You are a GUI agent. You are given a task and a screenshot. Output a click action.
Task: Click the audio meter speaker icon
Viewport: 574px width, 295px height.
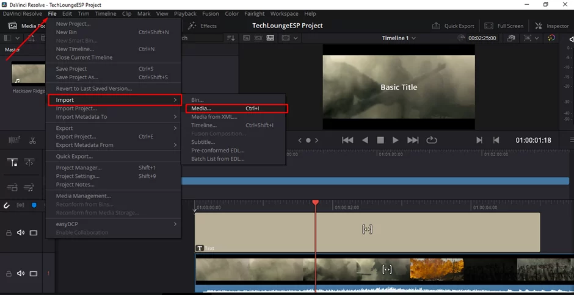tap(572, 39)
